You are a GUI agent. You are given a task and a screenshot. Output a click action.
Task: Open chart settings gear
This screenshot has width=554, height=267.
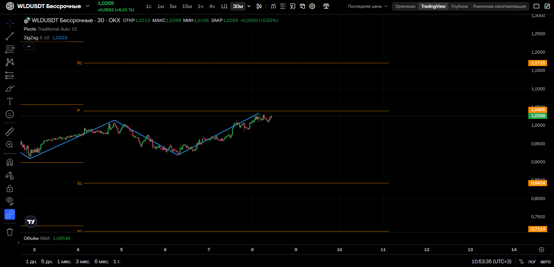312,6
